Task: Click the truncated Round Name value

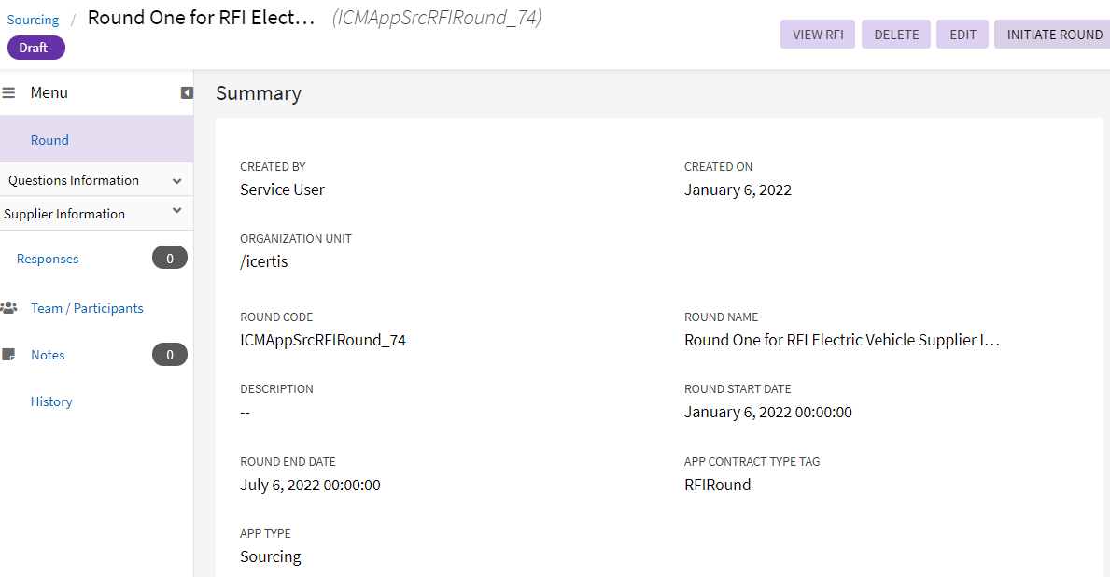Action: click(x=841, y=340)
